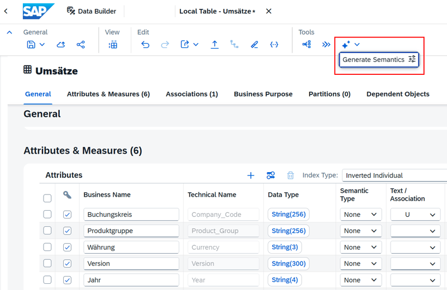This screenshot has width=447, height=290.
Task: Click the String(256) data type for Buchungskreis
Action: 288,214
